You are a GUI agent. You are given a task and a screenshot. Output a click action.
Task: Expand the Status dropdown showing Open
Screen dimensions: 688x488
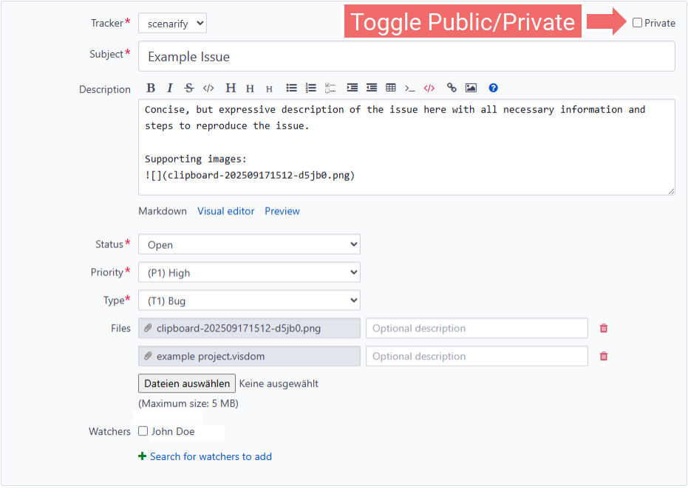[249, 244]
